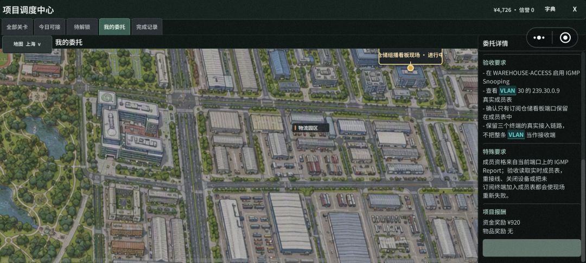Open the 完成记录 tab
This screenshot has width=586, height=263.
click(147, 27)
